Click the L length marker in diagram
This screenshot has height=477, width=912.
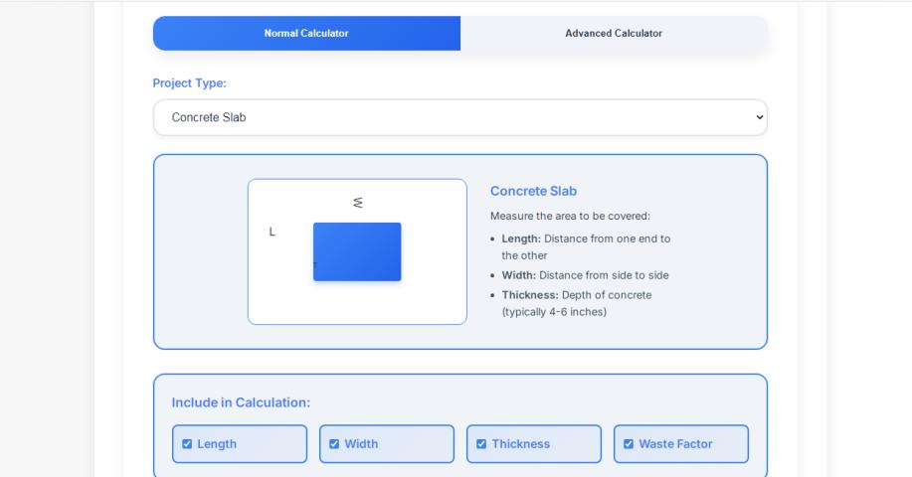tap(273, 232)
